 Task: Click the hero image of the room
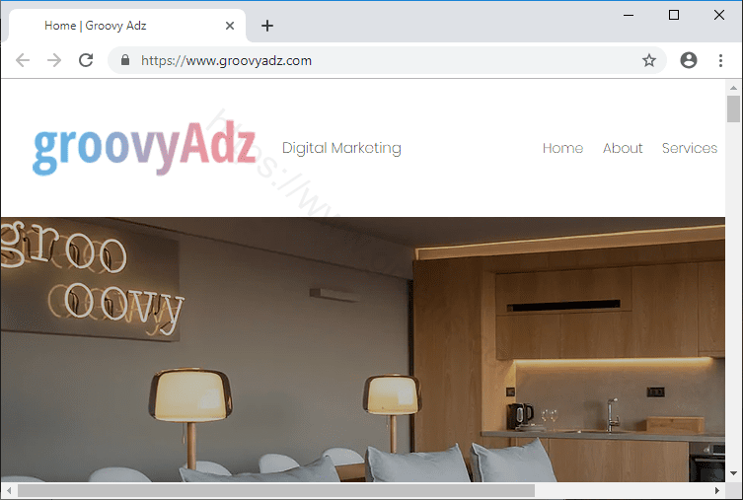pyautogui.click(x=363, y=349)
